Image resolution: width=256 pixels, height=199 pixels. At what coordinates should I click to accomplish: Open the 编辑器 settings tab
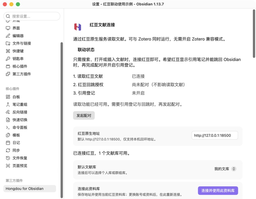(30, 36)
